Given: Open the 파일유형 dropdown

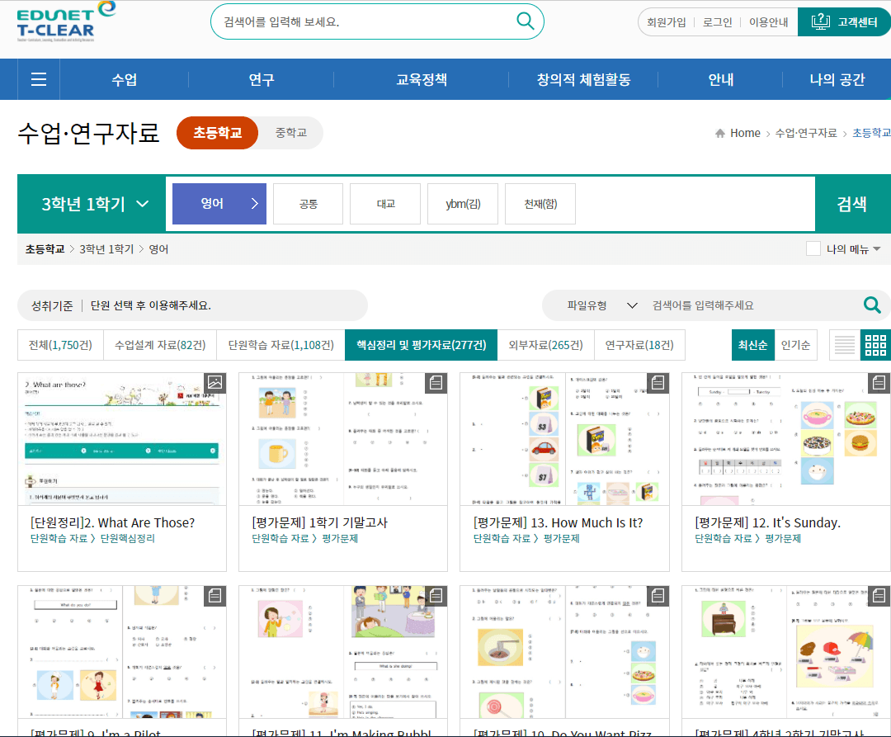Looking at the screenshot, I should pos(602,305).
